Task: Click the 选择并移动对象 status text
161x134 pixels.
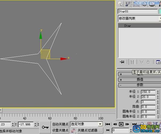Action: [x=11, y=131]
